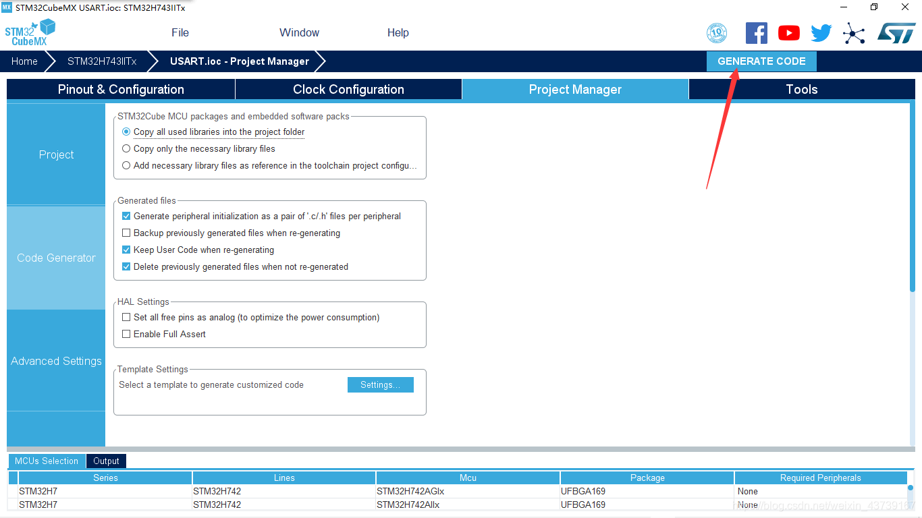922x518 pixels.
Task: Click the MCU table scrollbar handle
Action: coord(911,488)
